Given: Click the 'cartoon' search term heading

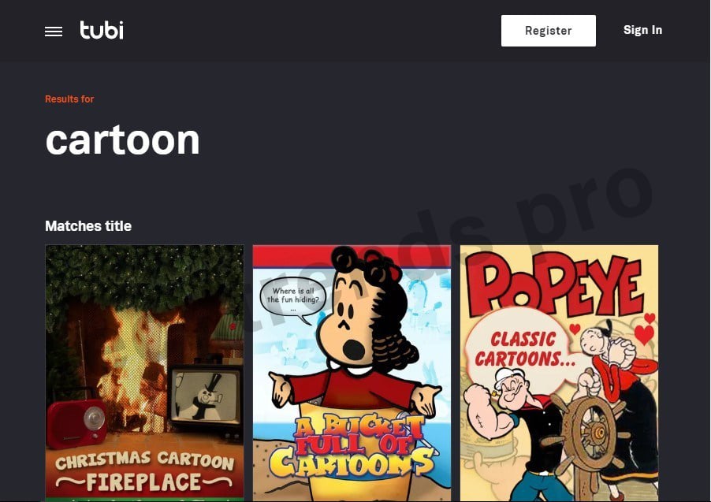Looking at the screenshot, I should (x=122, y=140).
